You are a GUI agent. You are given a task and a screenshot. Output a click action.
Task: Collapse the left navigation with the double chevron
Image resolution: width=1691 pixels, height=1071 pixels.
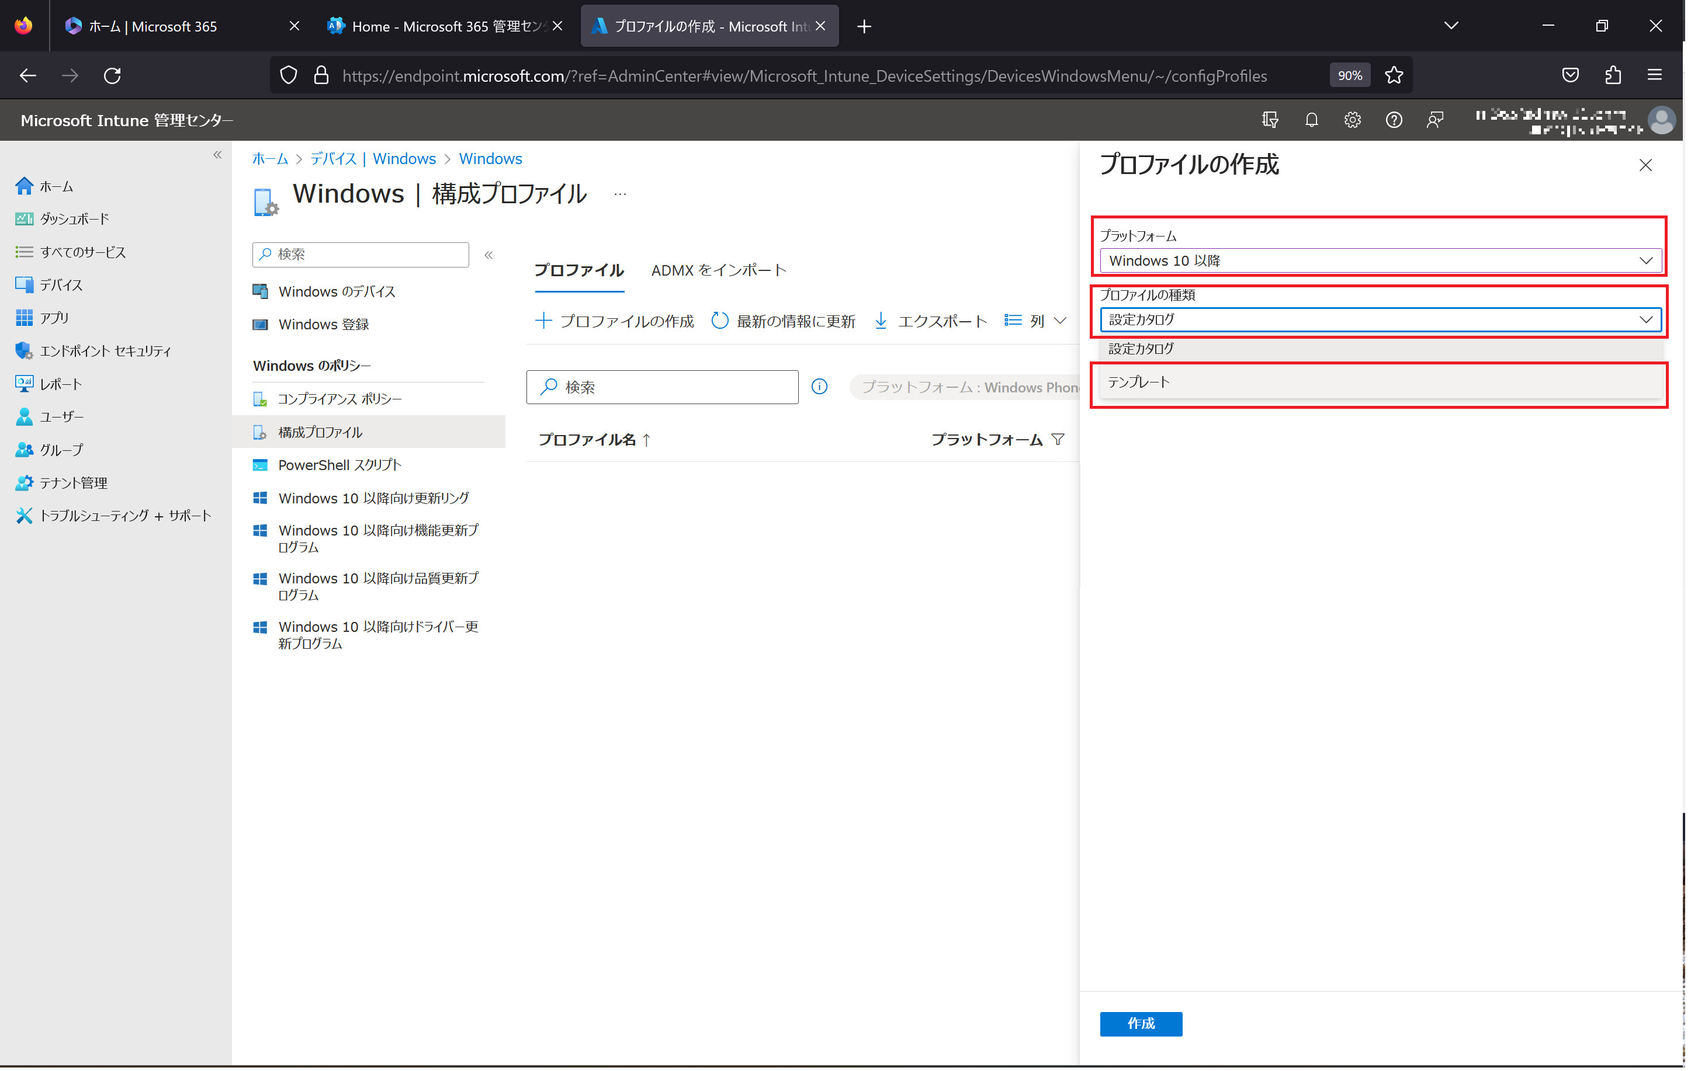point(218,155)
